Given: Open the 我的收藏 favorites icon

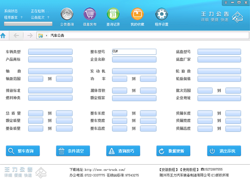Looking at the screenshot, I should pyautogui.click(x=137, y=14).
